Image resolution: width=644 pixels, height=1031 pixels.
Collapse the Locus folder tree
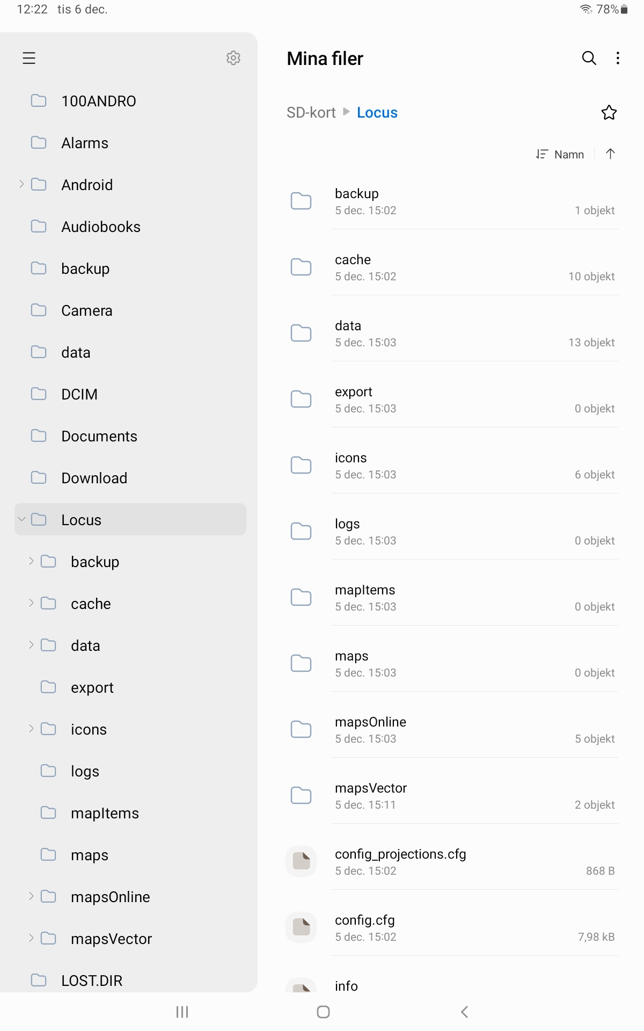21,519
